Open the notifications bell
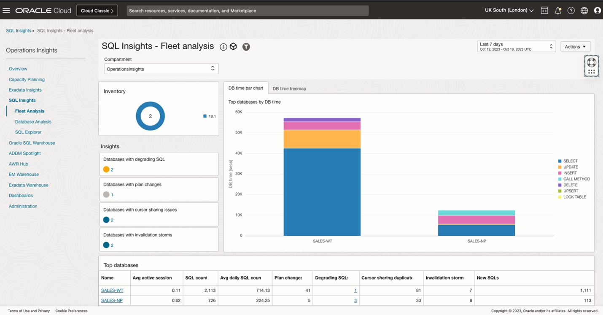Image resolution: width=603 pixels, height=315 pixels. tap(558, 11)
